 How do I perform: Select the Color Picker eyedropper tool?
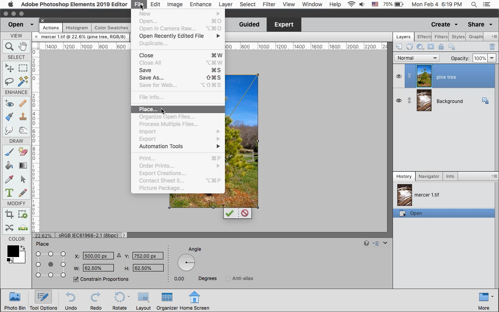[x=9, y=179]
